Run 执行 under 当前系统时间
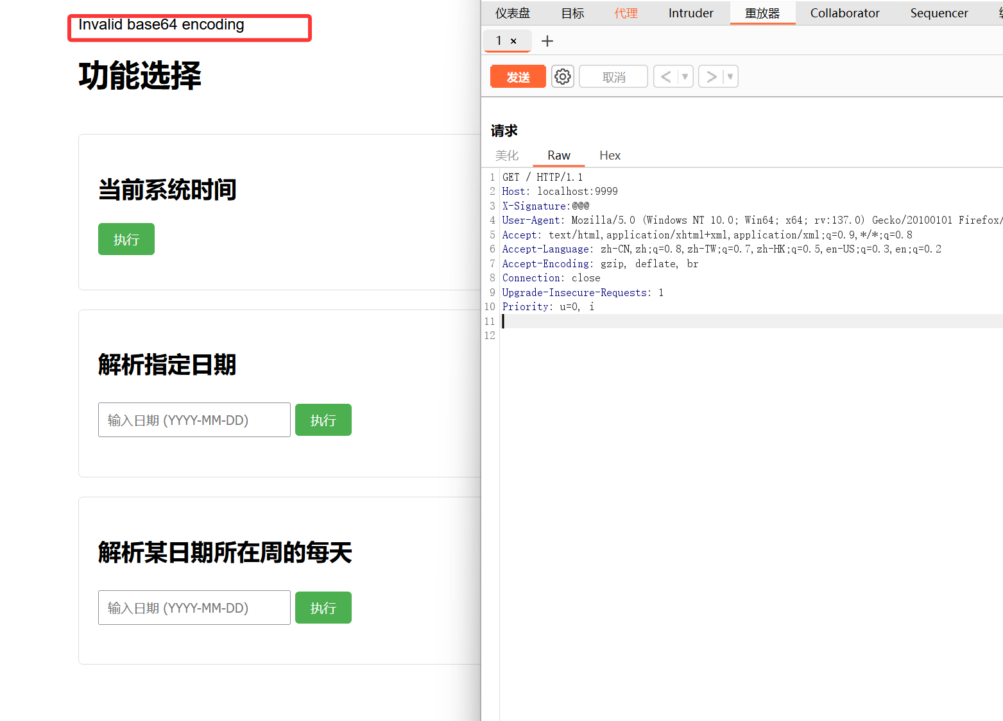The width and height of the screenshot is (1003, 721). [x=126, y=239]
